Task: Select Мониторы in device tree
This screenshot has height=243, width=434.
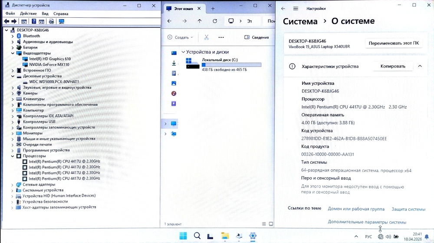Action: (x=33, y=133)
